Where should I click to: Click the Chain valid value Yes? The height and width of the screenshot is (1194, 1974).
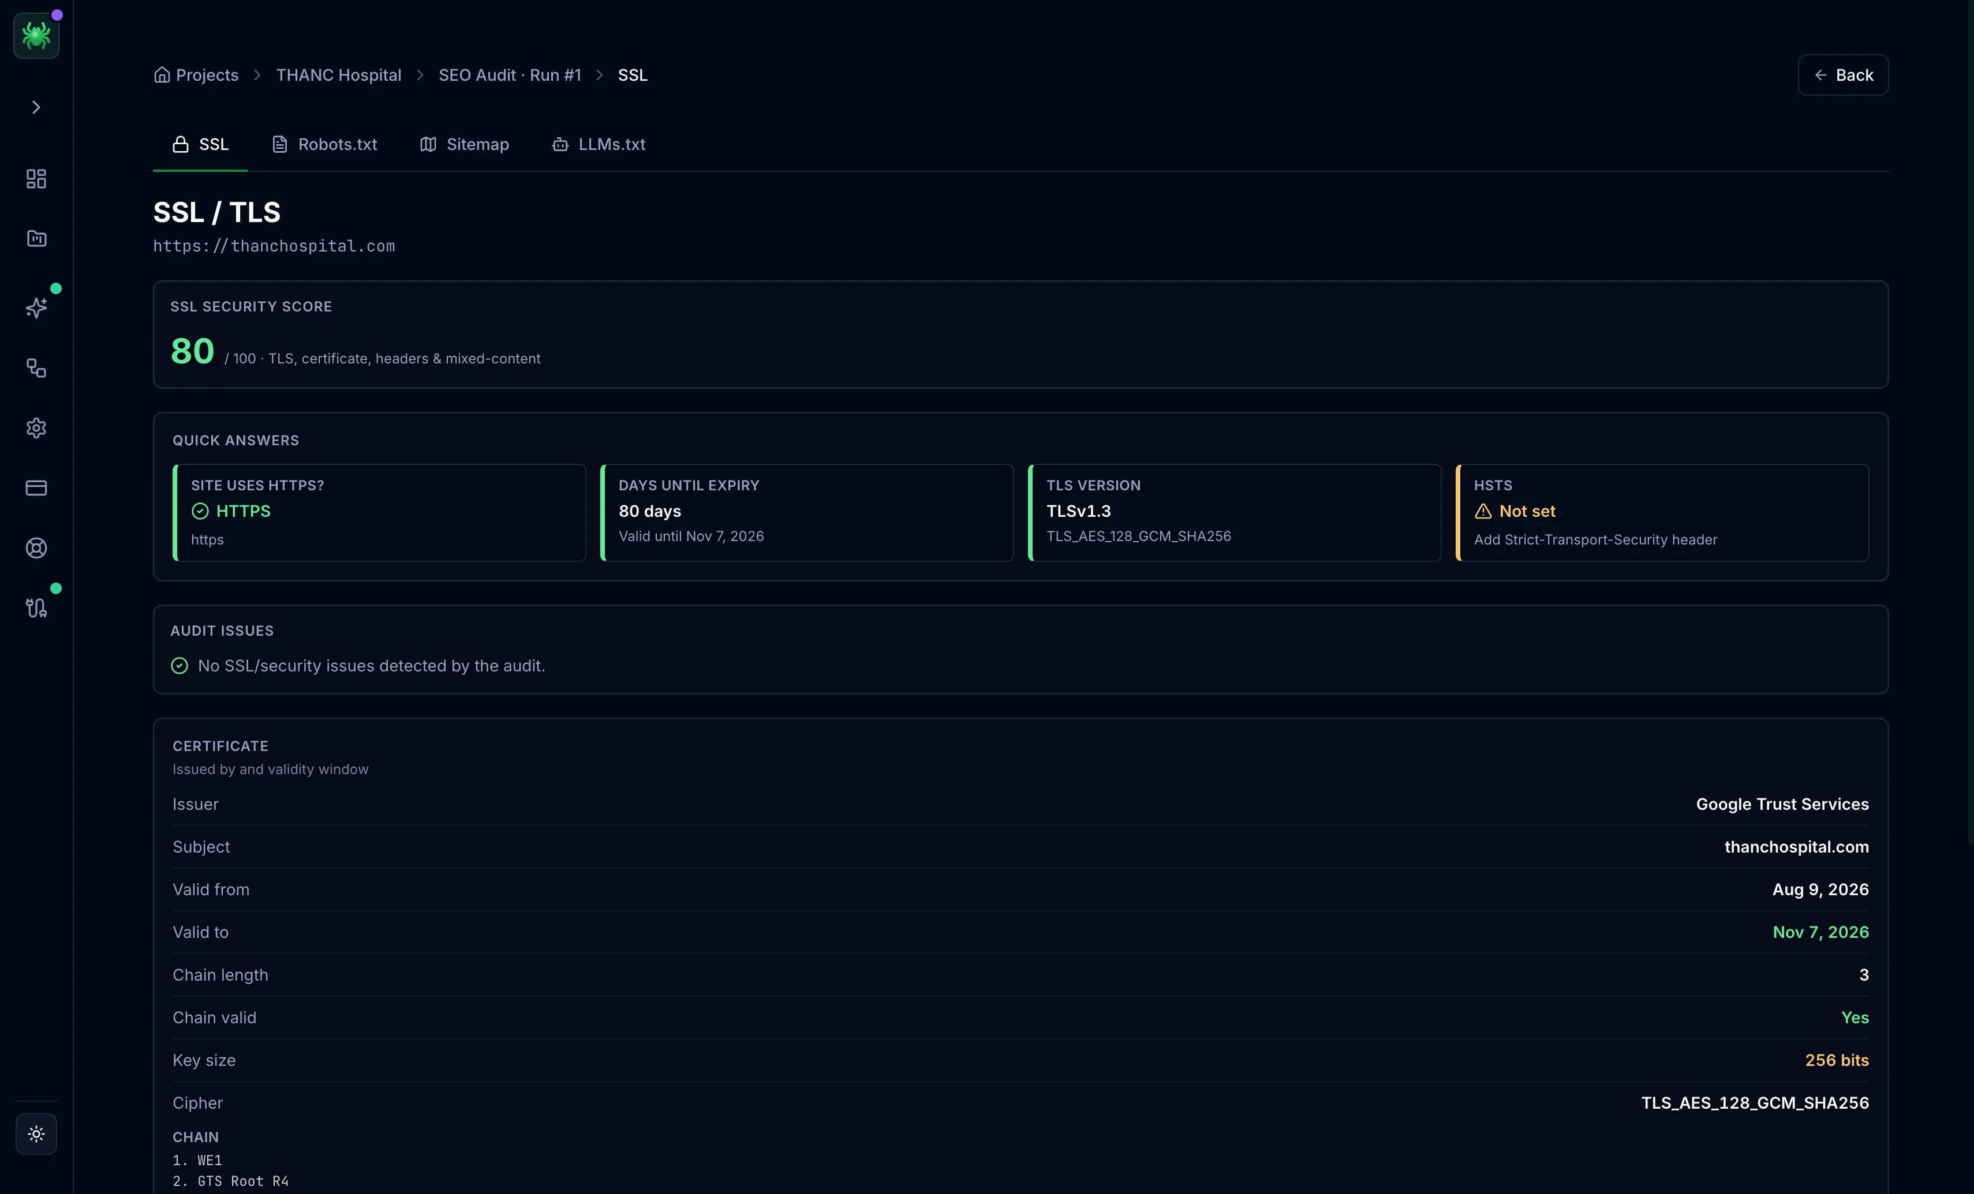coord(1855,1017)
